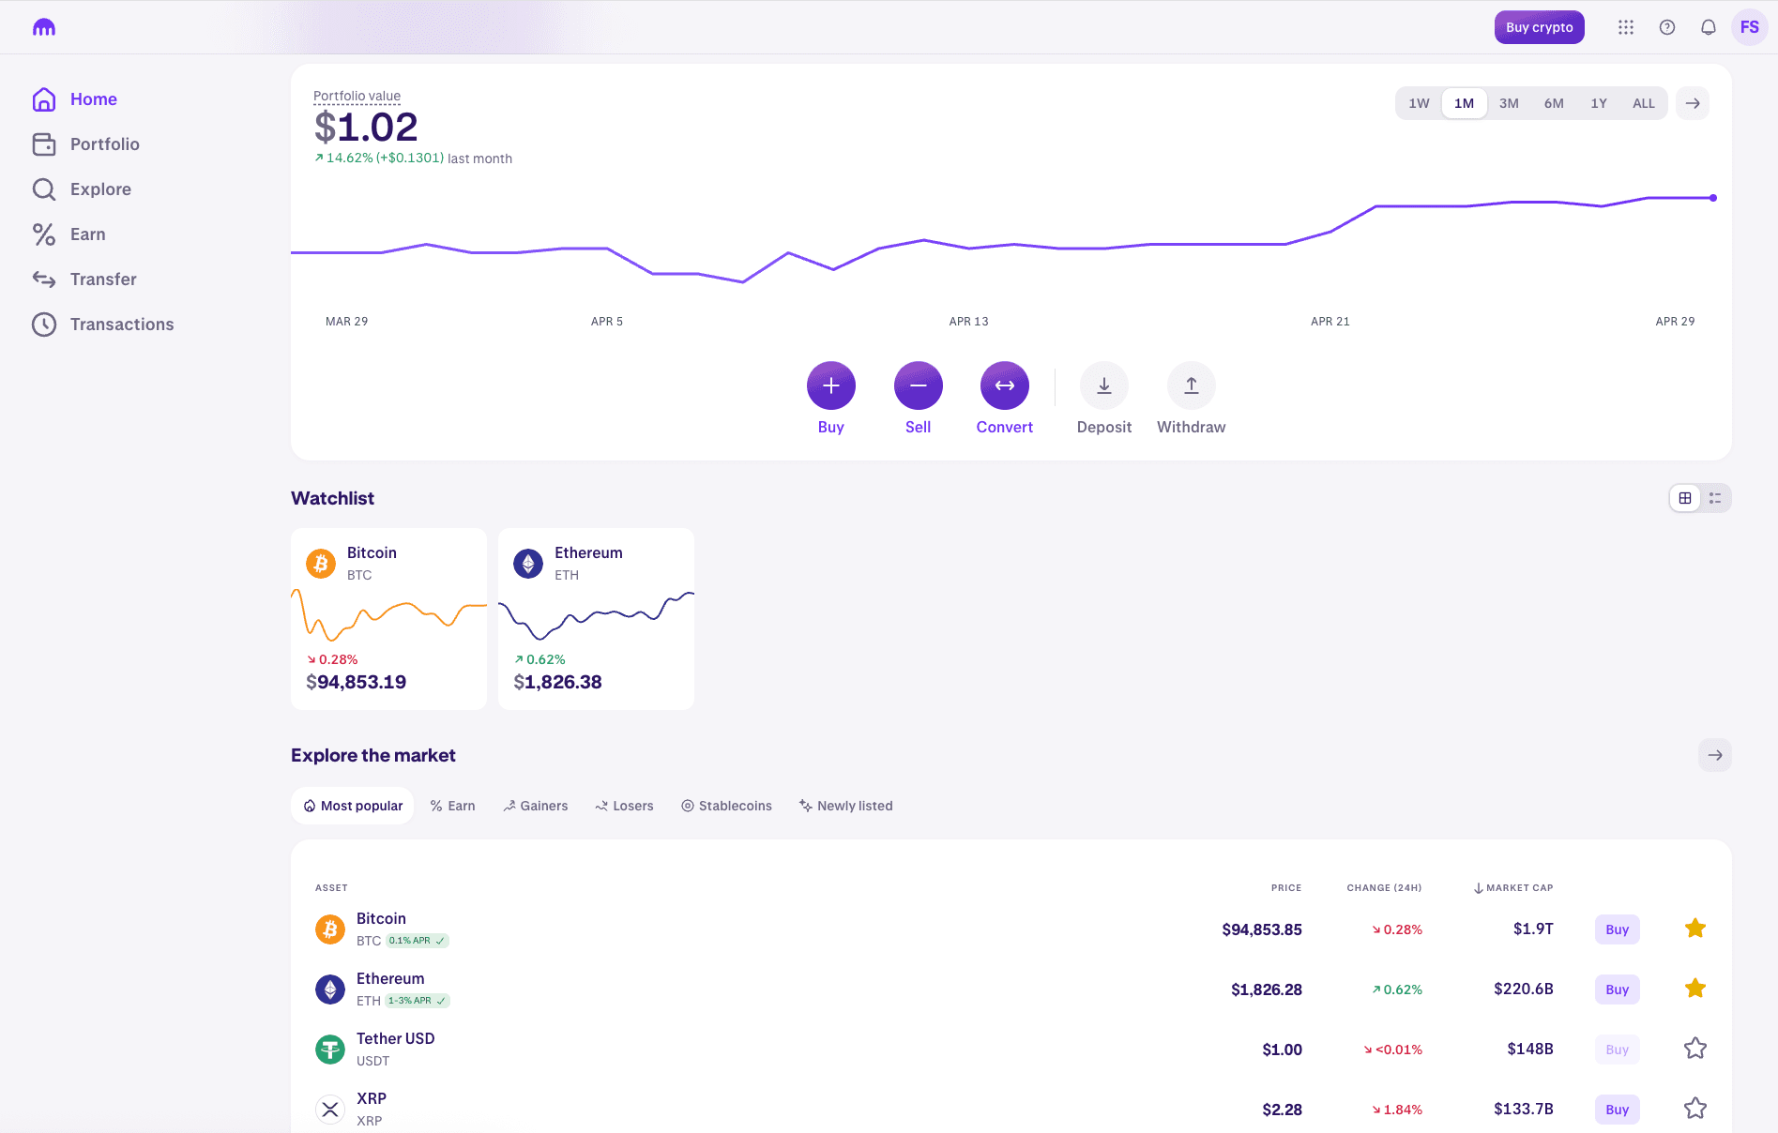Viewport: 1778px width, 1133px height.
Task: Go to Home in the sidebar
Action: (x=75, y=99)
